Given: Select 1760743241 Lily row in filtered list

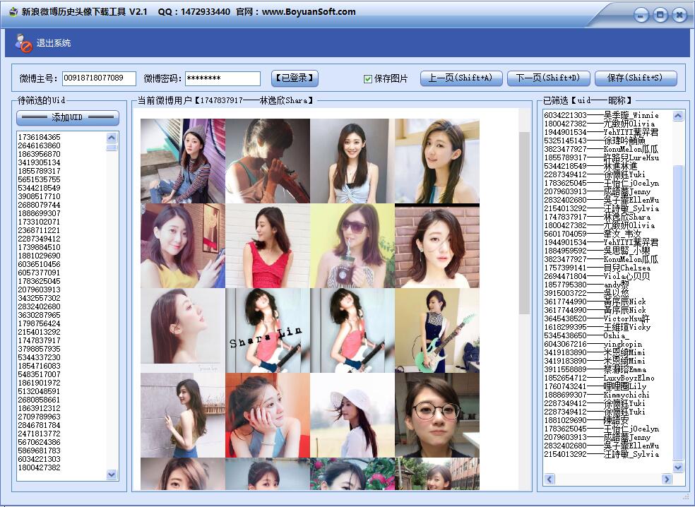Looking at the screenshot, I should (595, 386).
